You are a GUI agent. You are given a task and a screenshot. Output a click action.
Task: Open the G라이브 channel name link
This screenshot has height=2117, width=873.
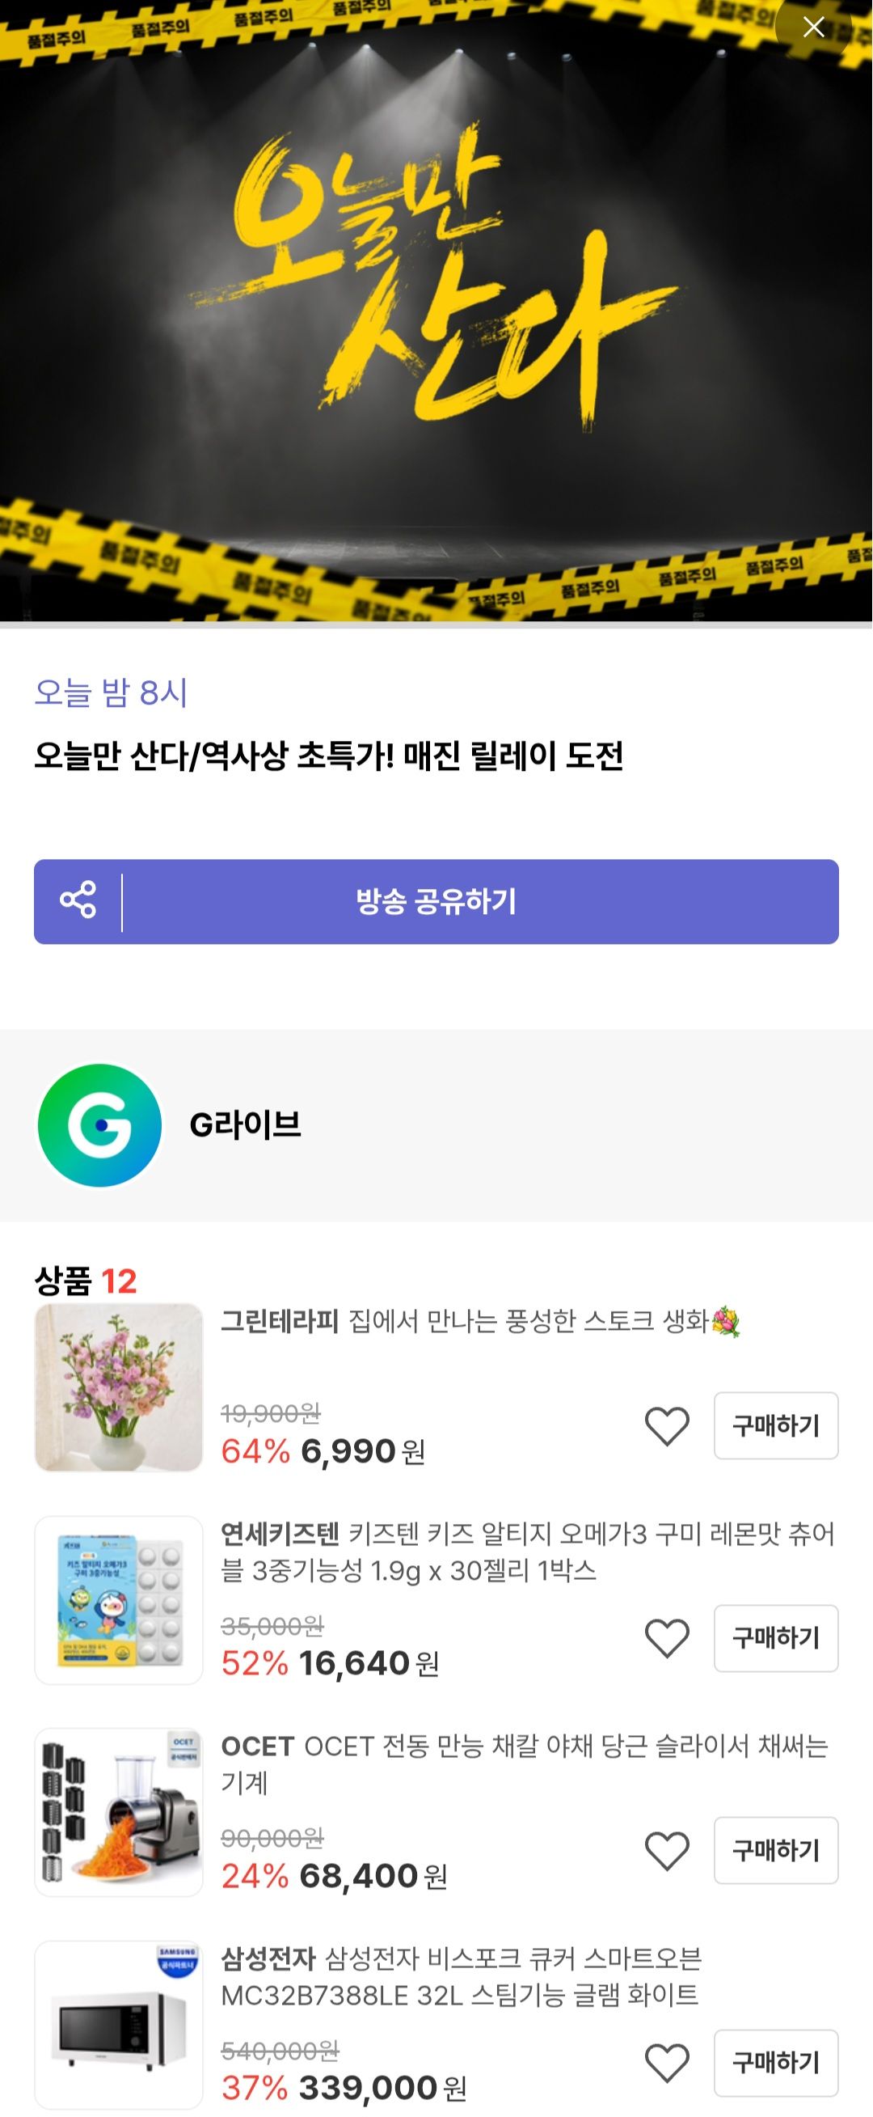point(245,1125)
